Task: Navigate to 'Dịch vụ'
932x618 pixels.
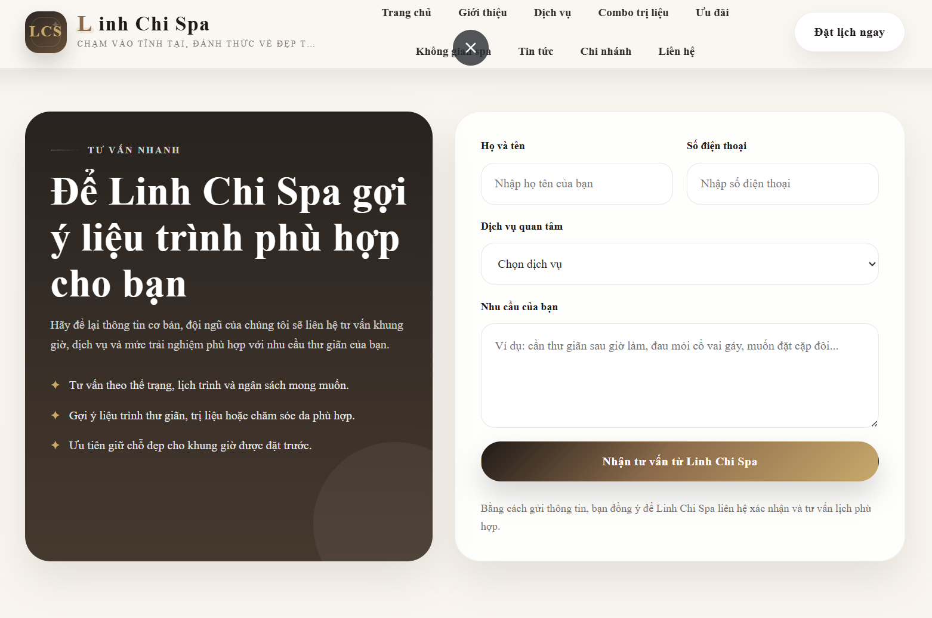Action: [552, 13]
